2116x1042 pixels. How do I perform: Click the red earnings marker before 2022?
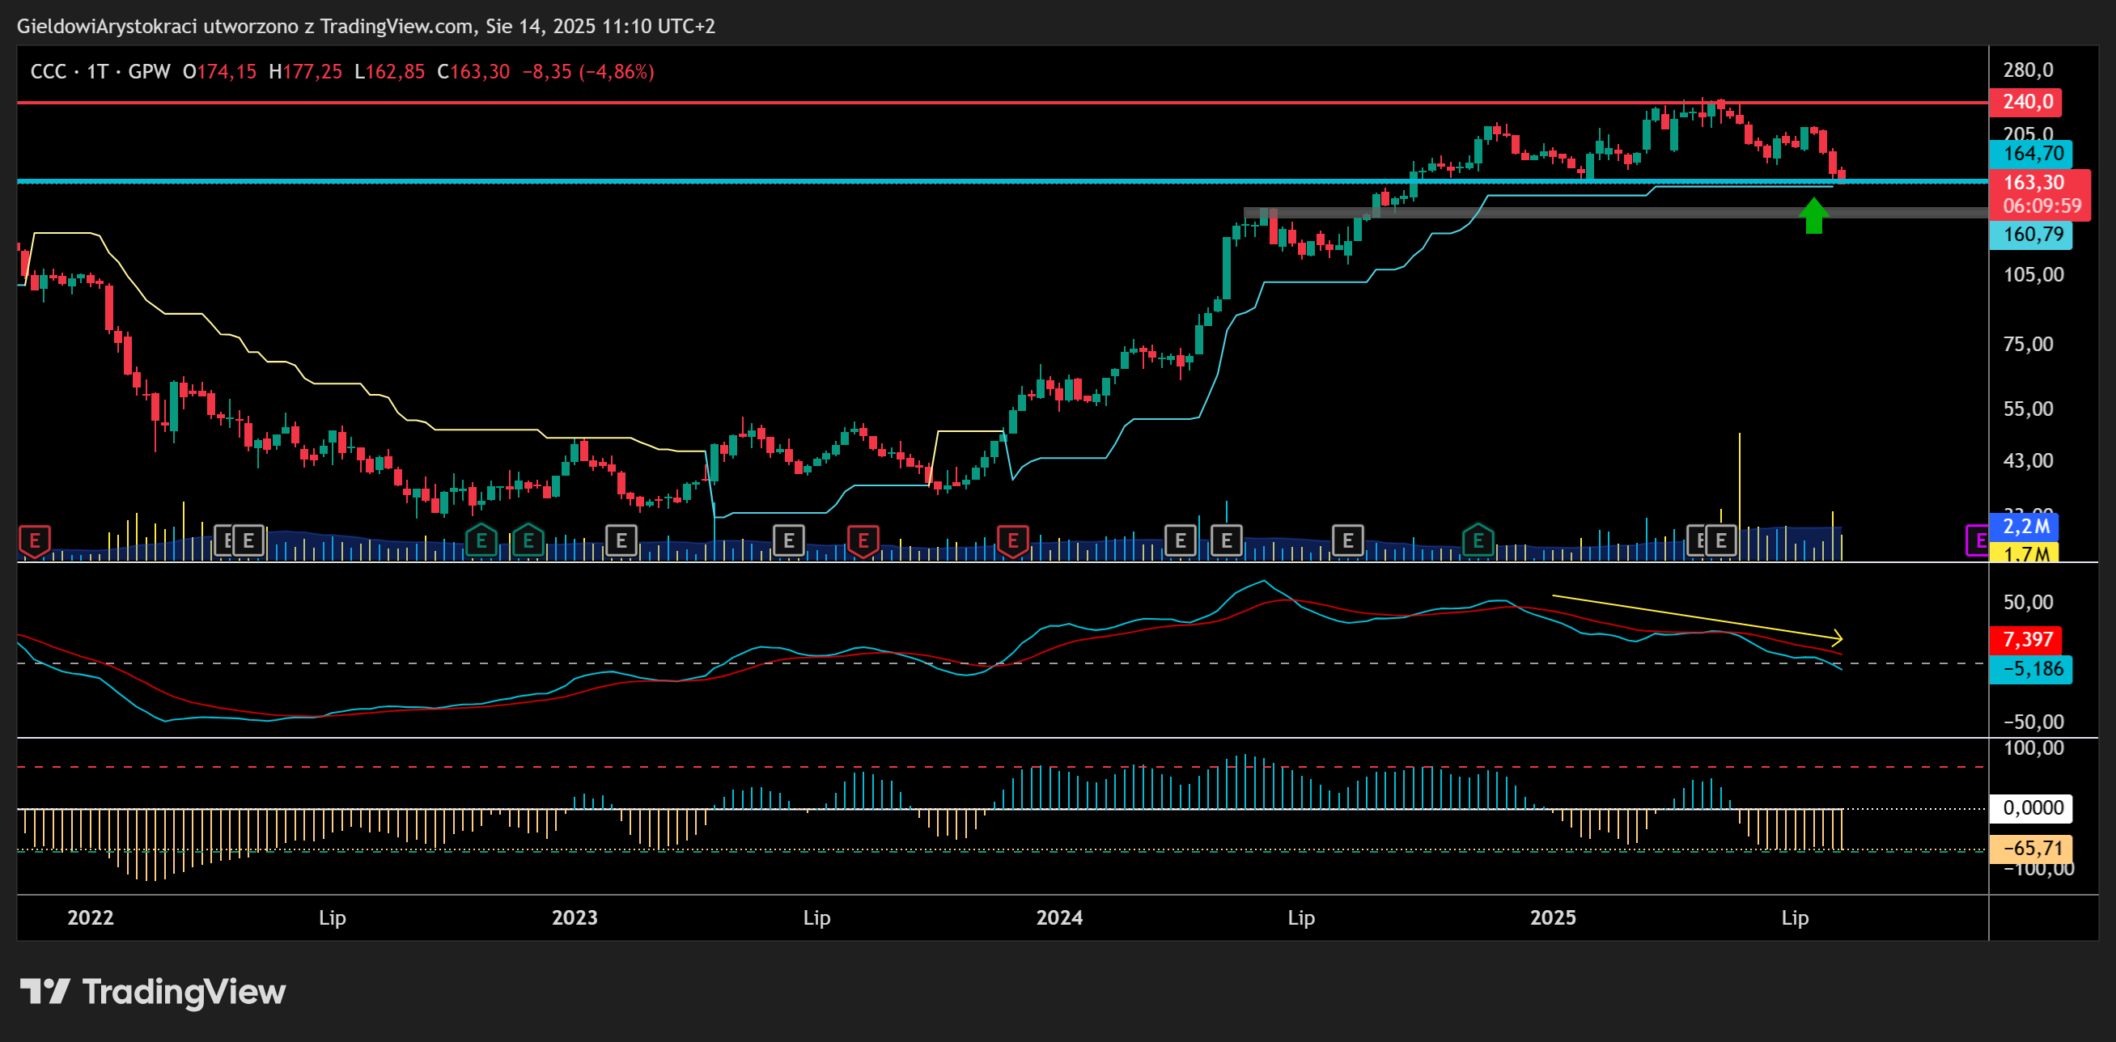coord(35,541)
